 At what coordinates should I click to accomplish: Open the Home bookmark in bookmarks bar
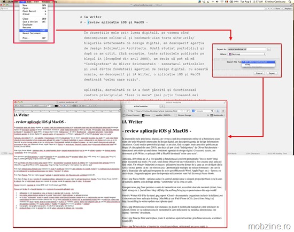click(146, 115)
